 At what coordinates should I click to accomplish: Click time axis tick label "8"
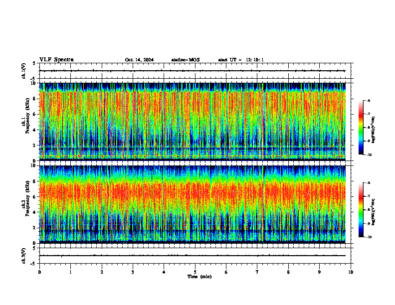coord(288,272)
